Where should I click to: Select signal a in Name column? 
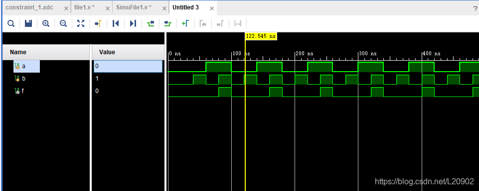coord(23,66)
